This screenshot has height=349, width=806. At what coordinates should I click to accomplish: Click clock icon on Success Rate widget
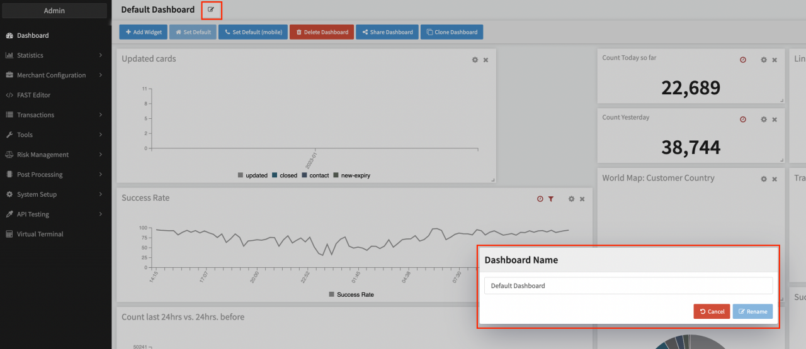click(x=540, y=199)
